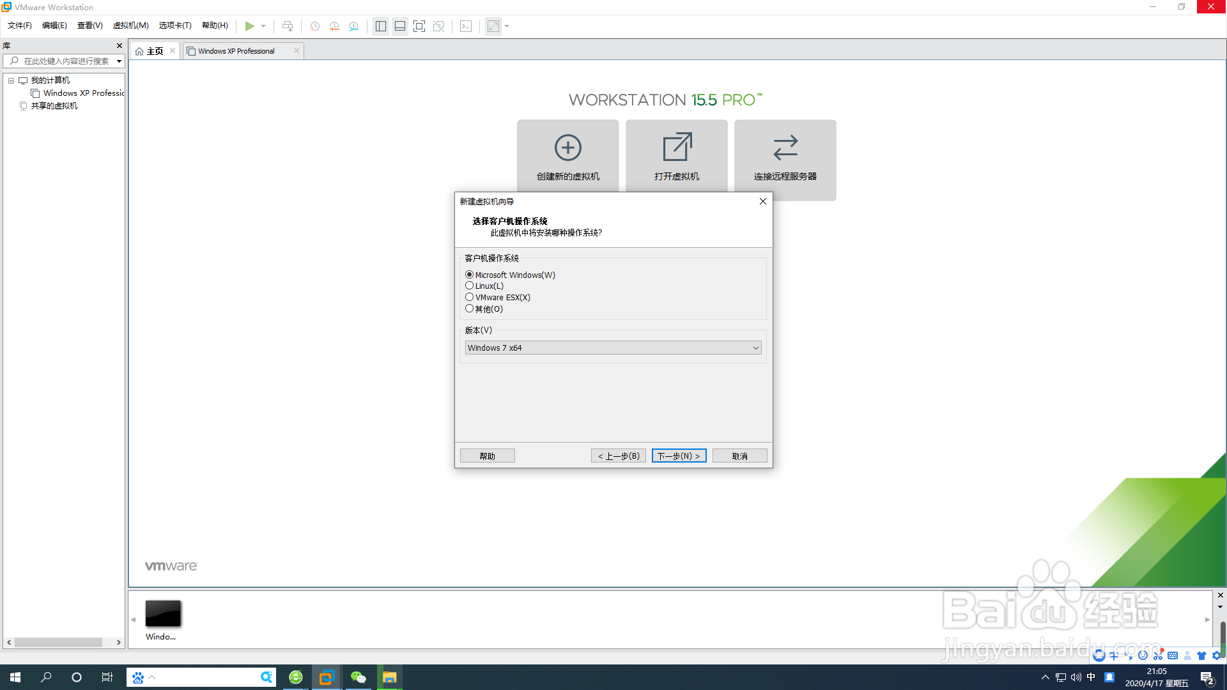Open the 查看(V) menu

tap(89, 26)
